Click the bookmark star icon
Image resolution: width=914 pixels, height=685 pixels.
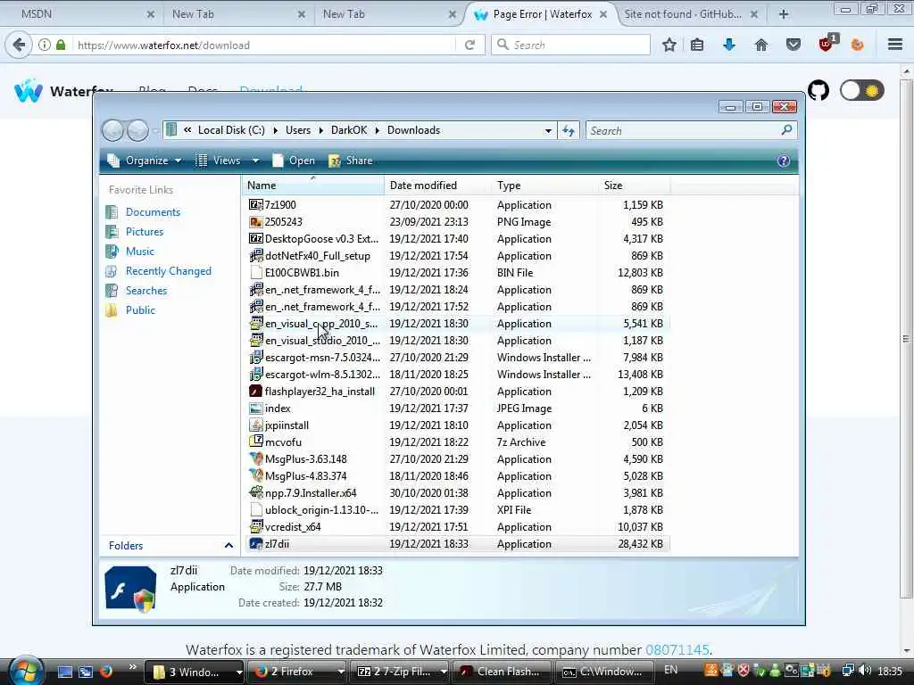669,45
